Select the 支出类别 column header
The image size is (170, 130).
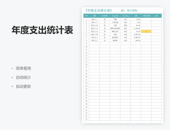coord(105,16)
